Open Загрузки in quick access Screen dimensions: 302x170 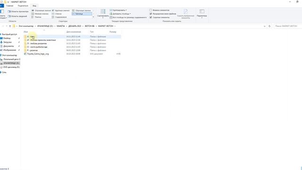(x=8, y=42)
